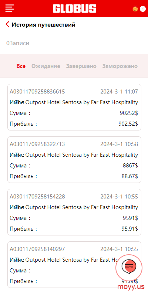This screenshot has width=148, height=292.
Task: Show the Заморожено records tab
Action: pyautogui.click(x=120, y=66)
